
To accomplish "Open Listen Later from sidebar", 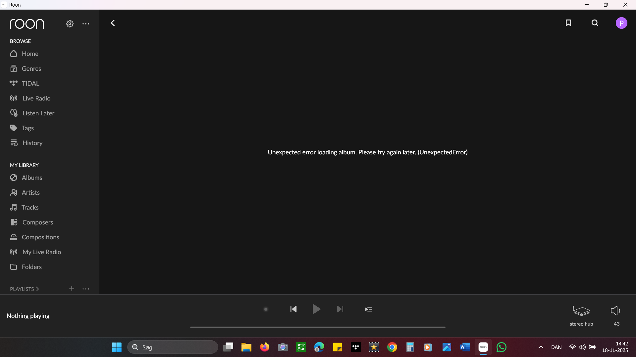I will tap(38, 113).
